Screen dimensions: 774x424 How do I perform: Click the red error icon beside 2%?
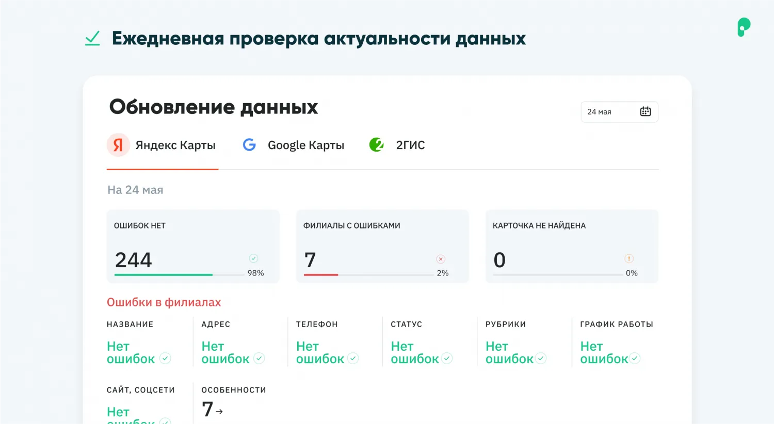point(441,259)
